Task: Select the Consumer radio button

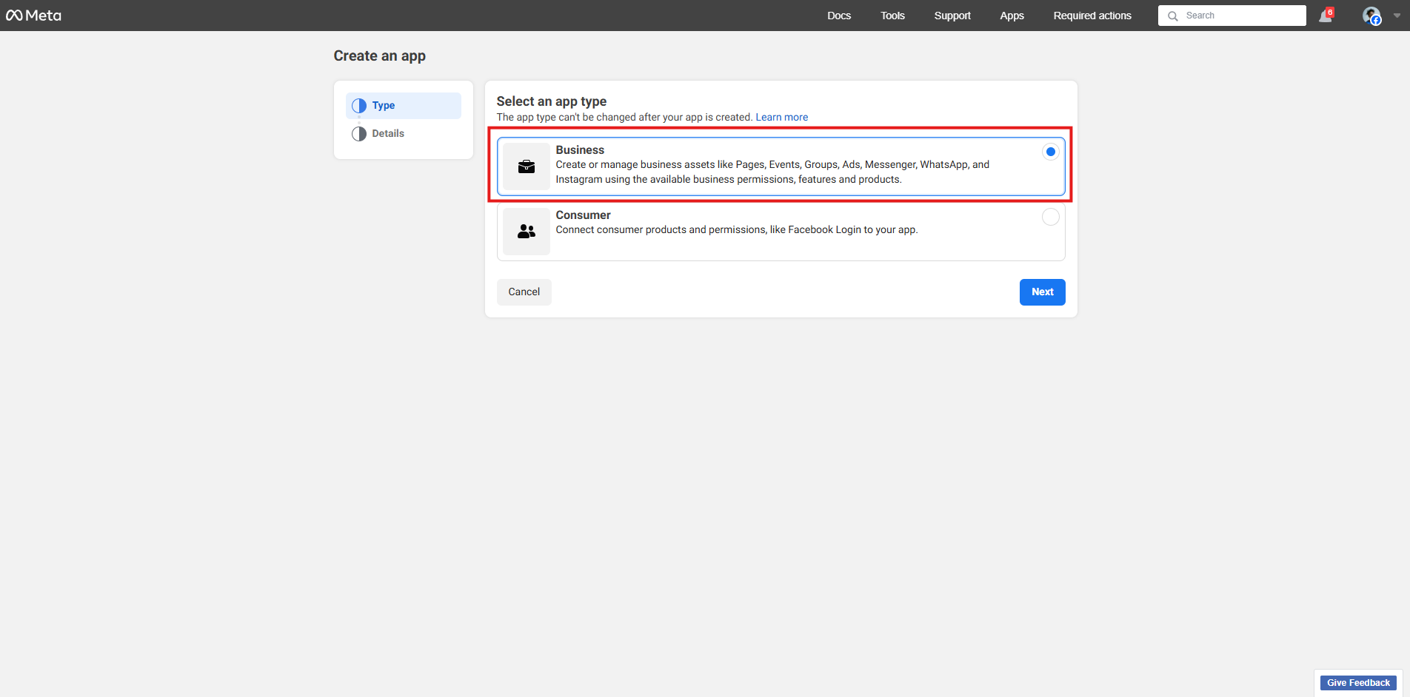Action: (1050, 217)
